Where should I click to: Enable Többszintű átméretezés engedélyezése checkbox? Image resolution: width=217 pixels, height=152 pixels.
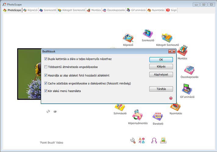click(x=46, y=67)
